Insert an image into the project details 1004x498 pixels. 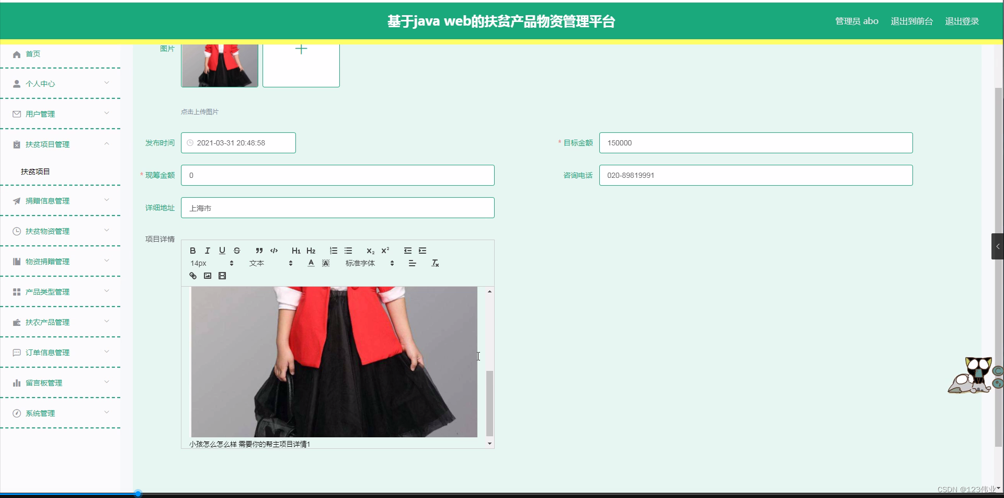point(208,276)
